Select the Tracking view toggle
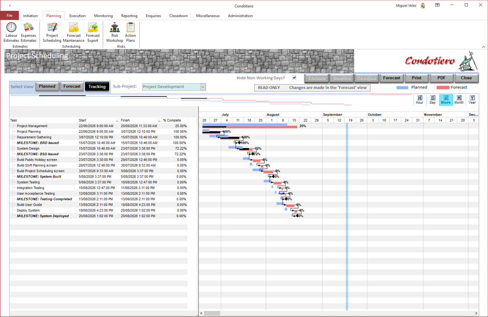Screen dimensions: 488x317 click(x=97, y=87)
